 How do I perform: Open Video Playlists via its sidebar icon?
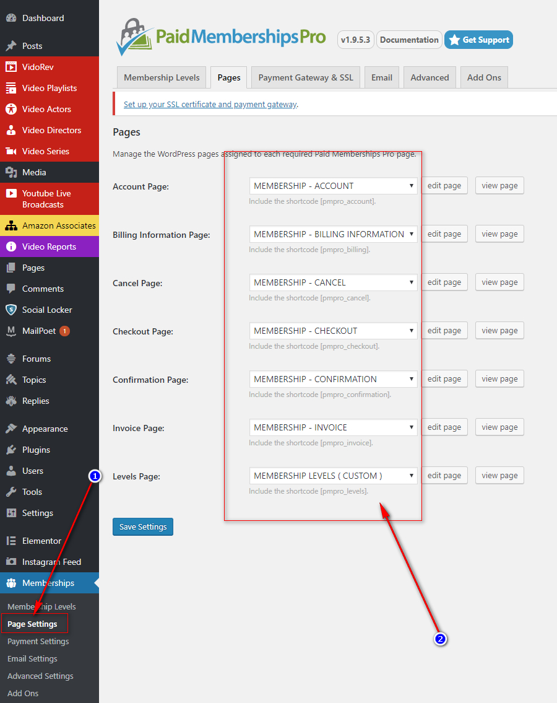[x=11, y=88]
